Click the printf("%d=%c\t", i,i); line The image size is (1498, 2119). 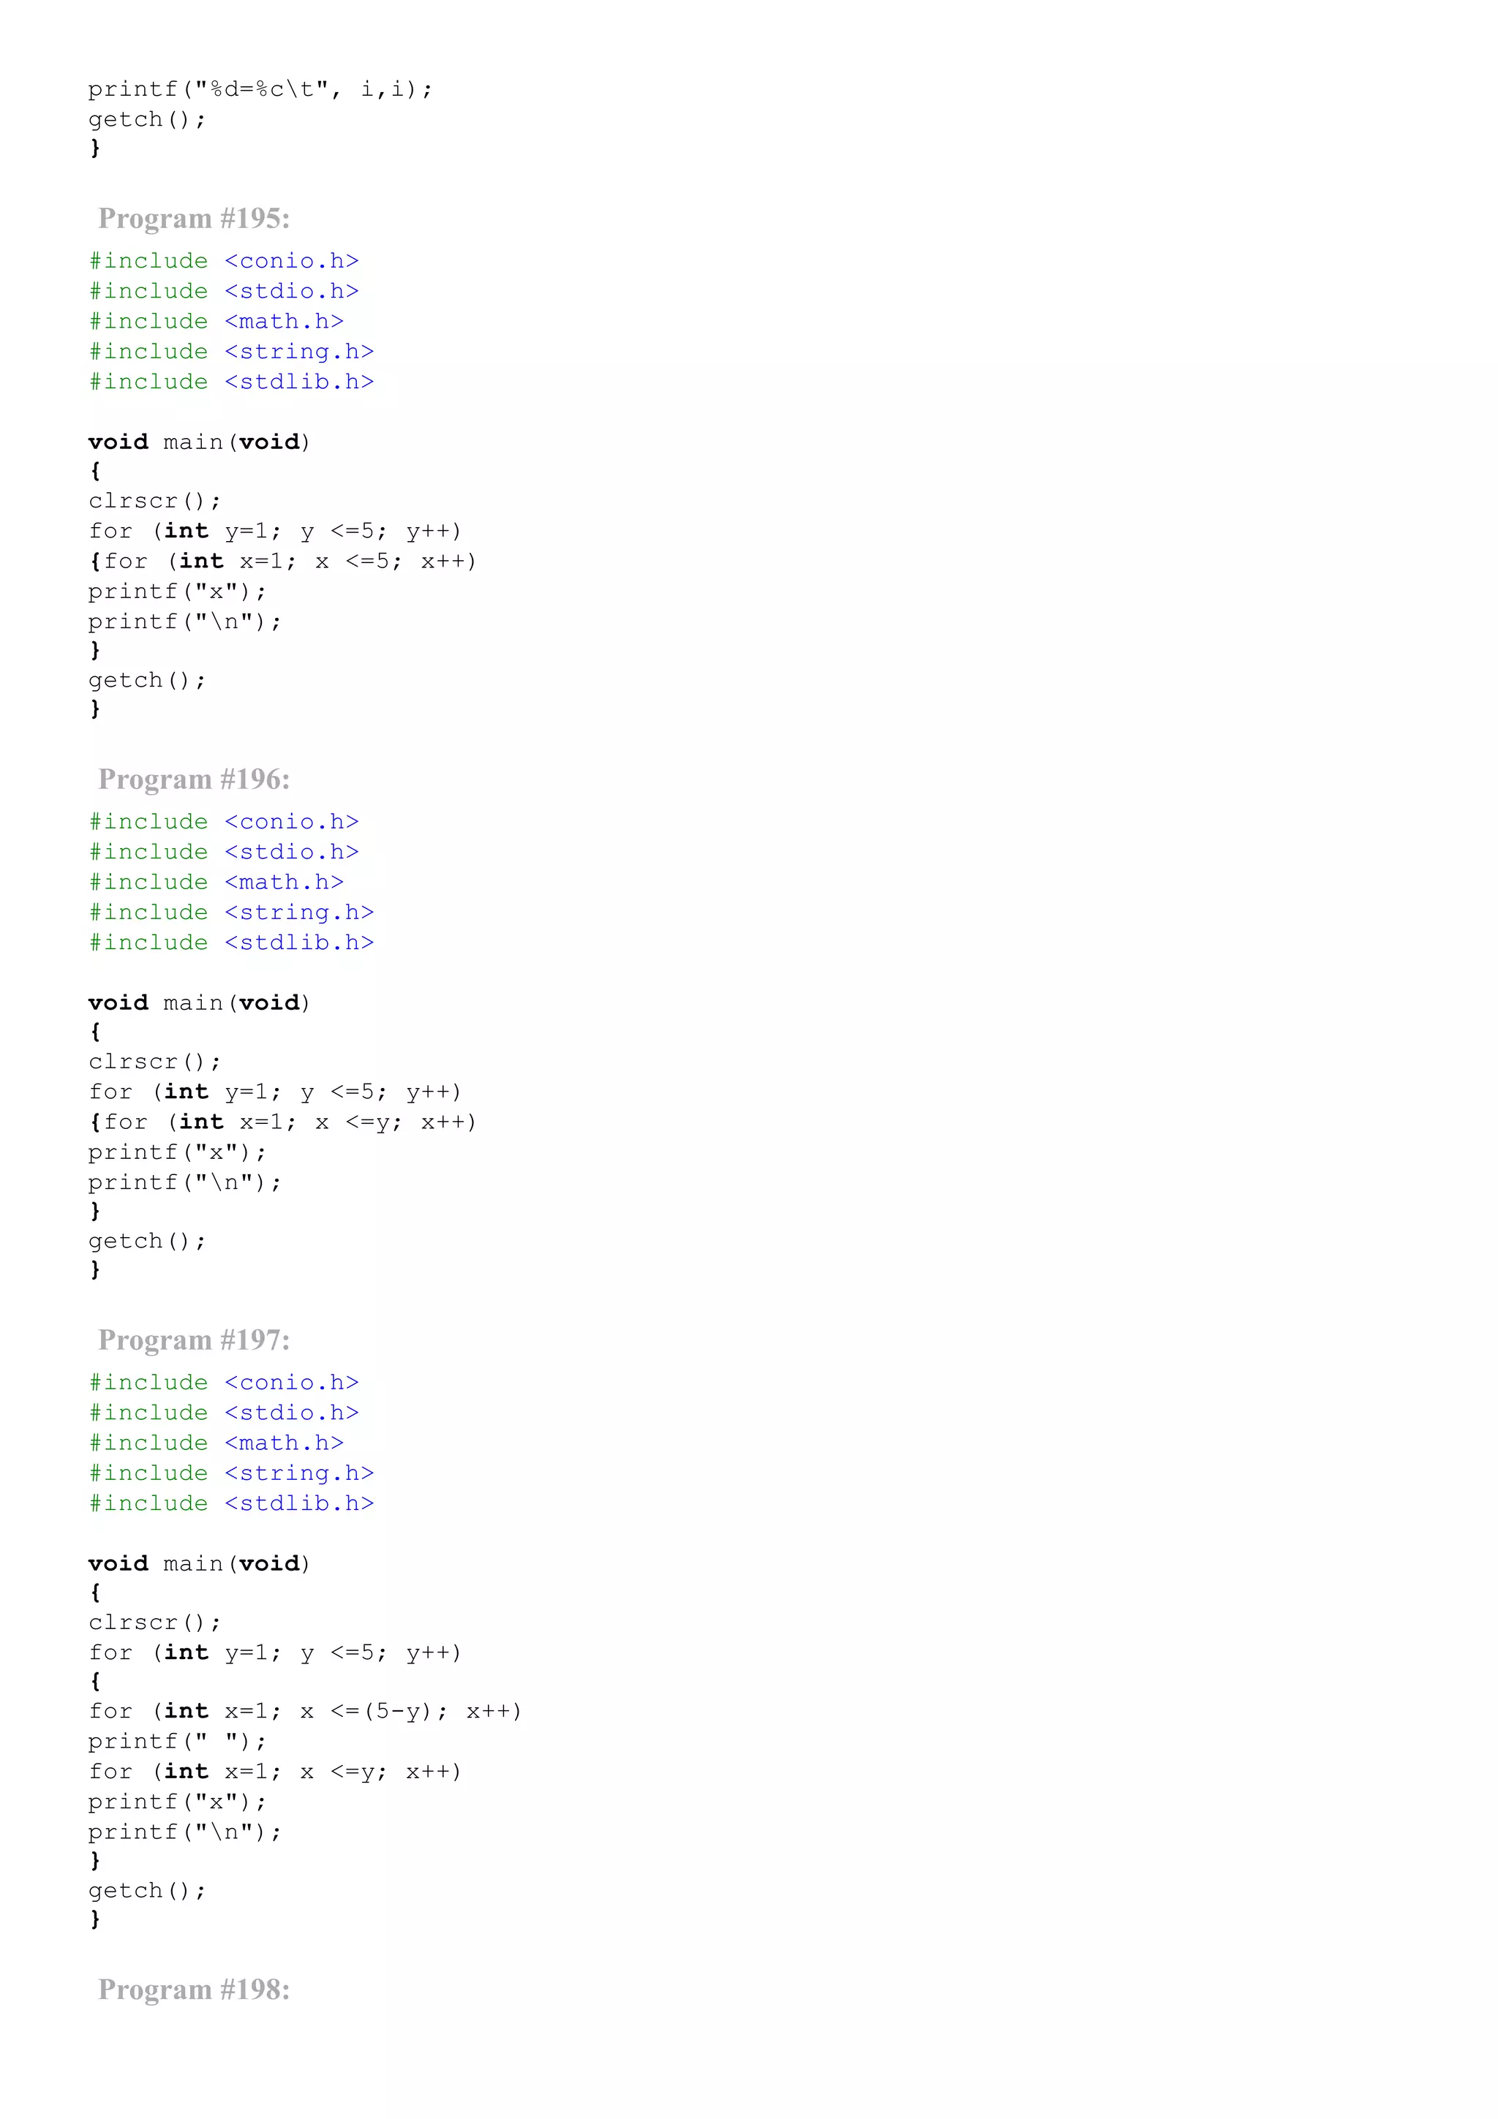[260, 89]
